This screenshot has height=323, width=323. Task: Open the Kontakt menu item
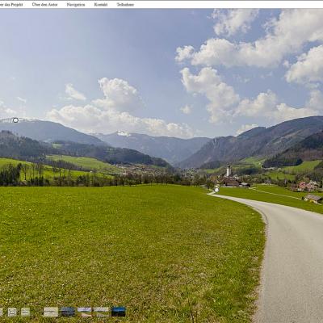101,5
